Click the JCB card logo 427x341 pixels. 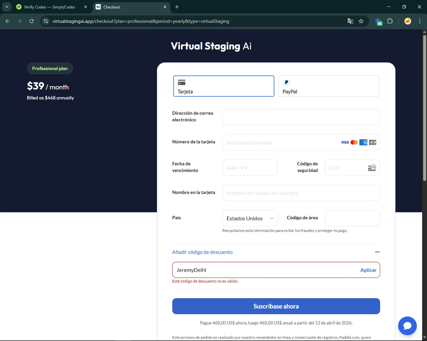tap(373, 142)
